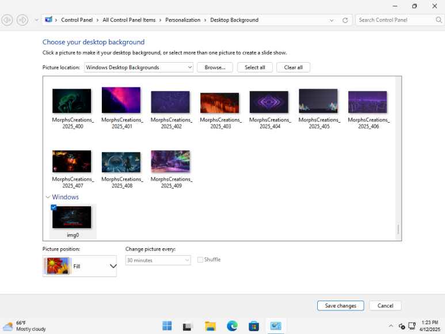Toggle the Shuffle checkbox
Screen dimensions: 445x334
coord(200,260)
